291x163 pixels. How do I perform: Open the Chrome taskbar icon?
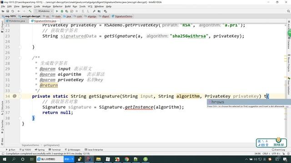[x=126, y=159]
